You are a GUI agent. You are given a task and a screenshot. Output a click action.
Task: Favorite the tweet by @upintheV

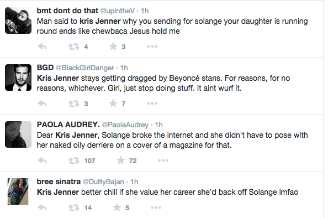pyautogui.click(x=113, y=46)
